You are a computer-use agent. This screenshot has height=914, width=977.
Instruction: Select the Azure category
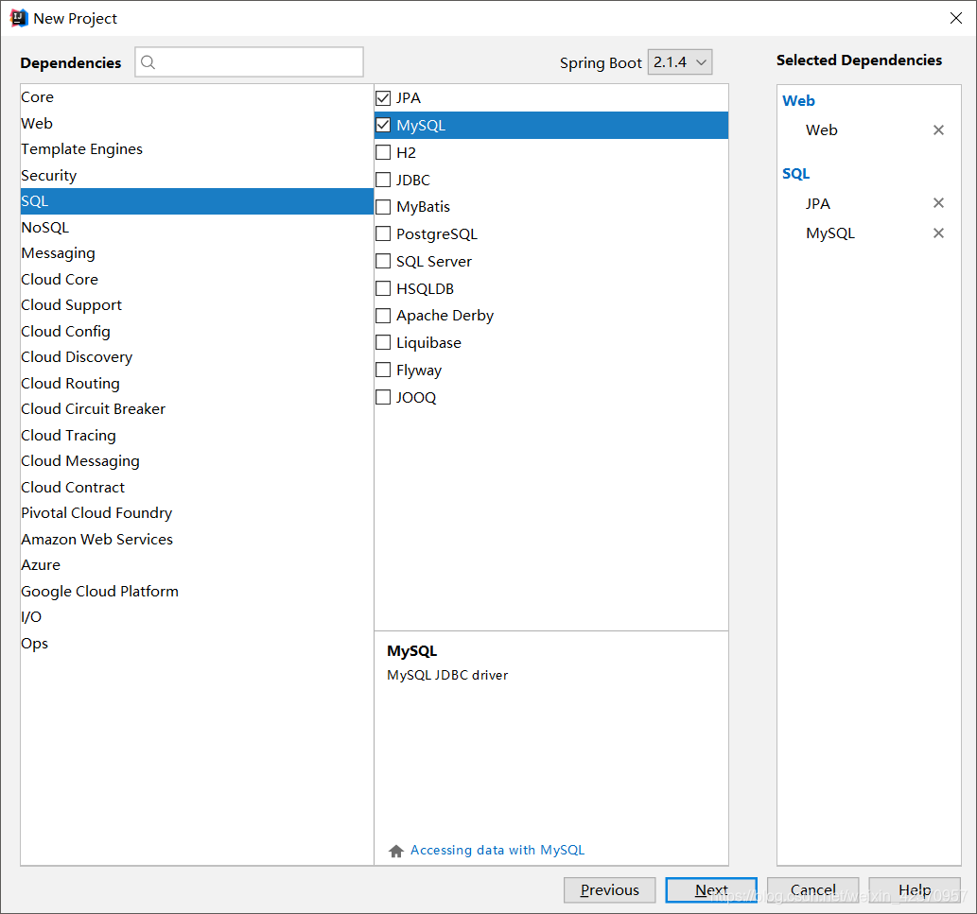click(x=197, y=565)
